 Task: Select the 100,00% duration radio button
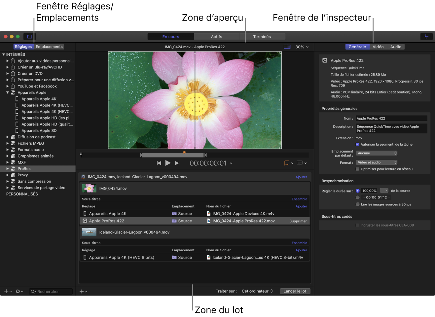tap(358, 191)
